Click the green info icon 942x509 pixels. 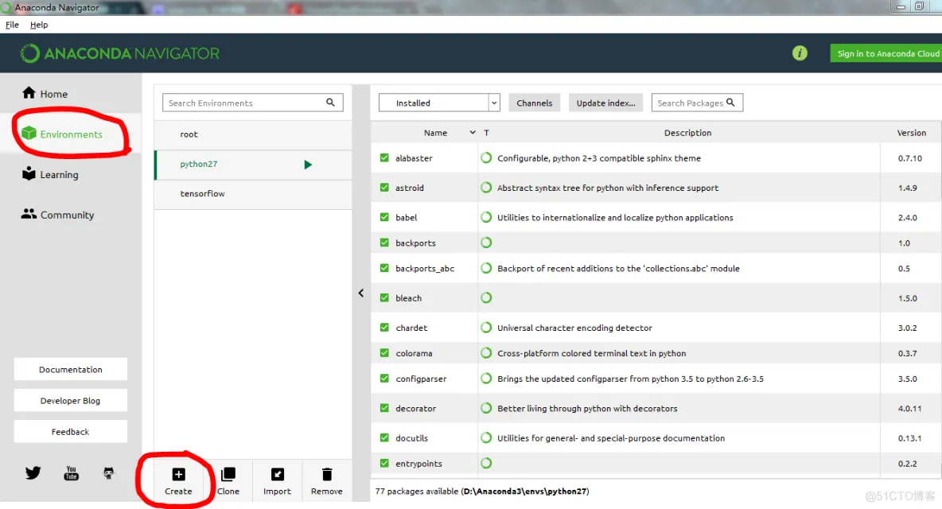[800, 52]
